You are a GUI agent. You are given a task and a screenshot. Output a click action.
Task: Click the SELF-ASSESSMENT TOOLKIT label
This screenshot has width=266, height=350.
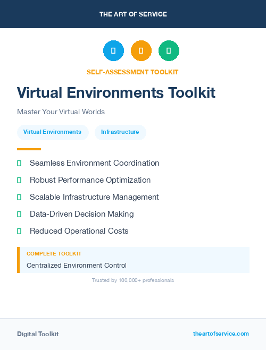tap(132, 72)
